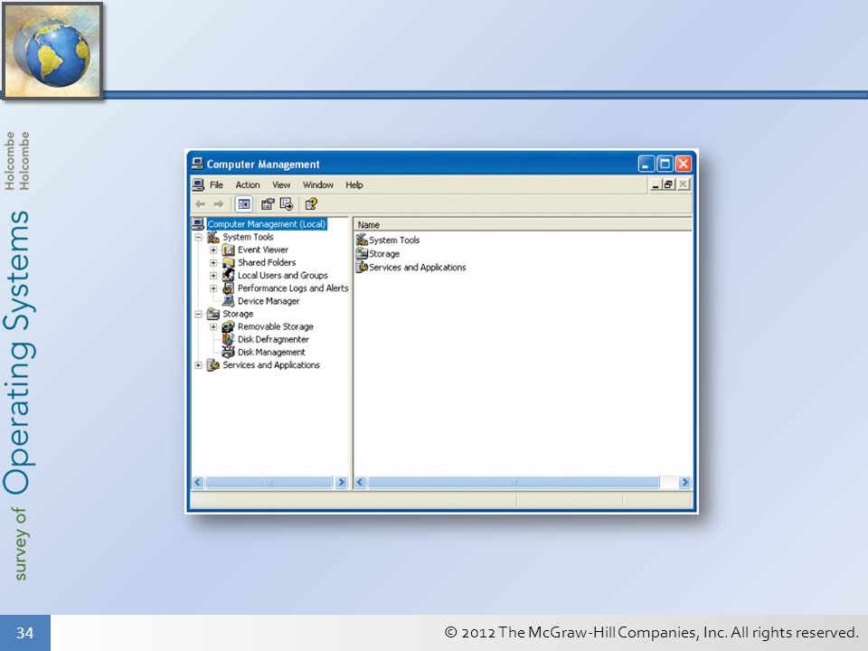Viewport: 868px width, 651px height.
Task: Click the Back arrow toolbar icon
Action: click(201, 204)
